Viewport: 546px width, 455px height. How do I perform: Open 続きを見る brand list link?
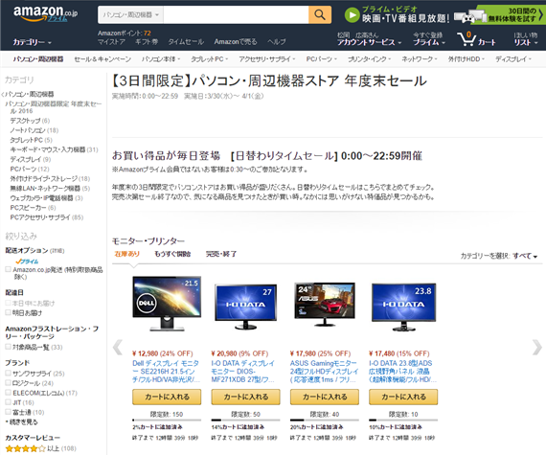click(x=24, y=421)
